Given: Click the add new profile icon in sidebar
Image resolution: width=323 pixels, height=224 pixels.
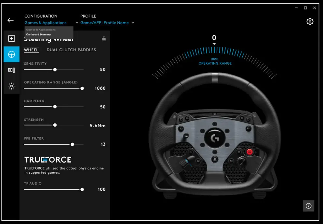Looking at the screenshot, I should (11, 38).
